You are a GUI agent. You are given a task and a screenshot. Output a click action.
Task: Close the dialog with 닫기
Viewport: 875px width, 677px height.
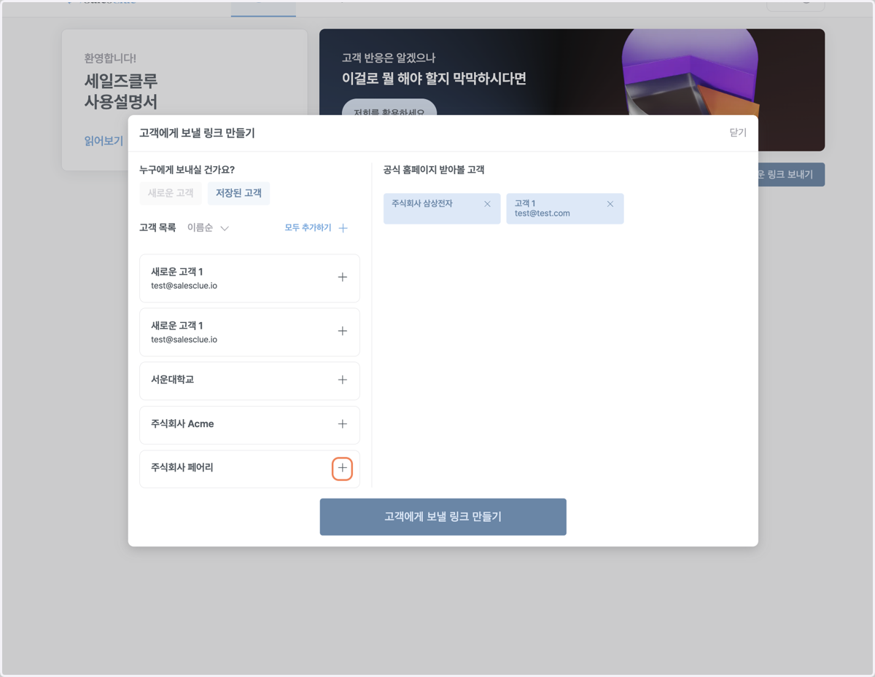[x=738, y=133]
